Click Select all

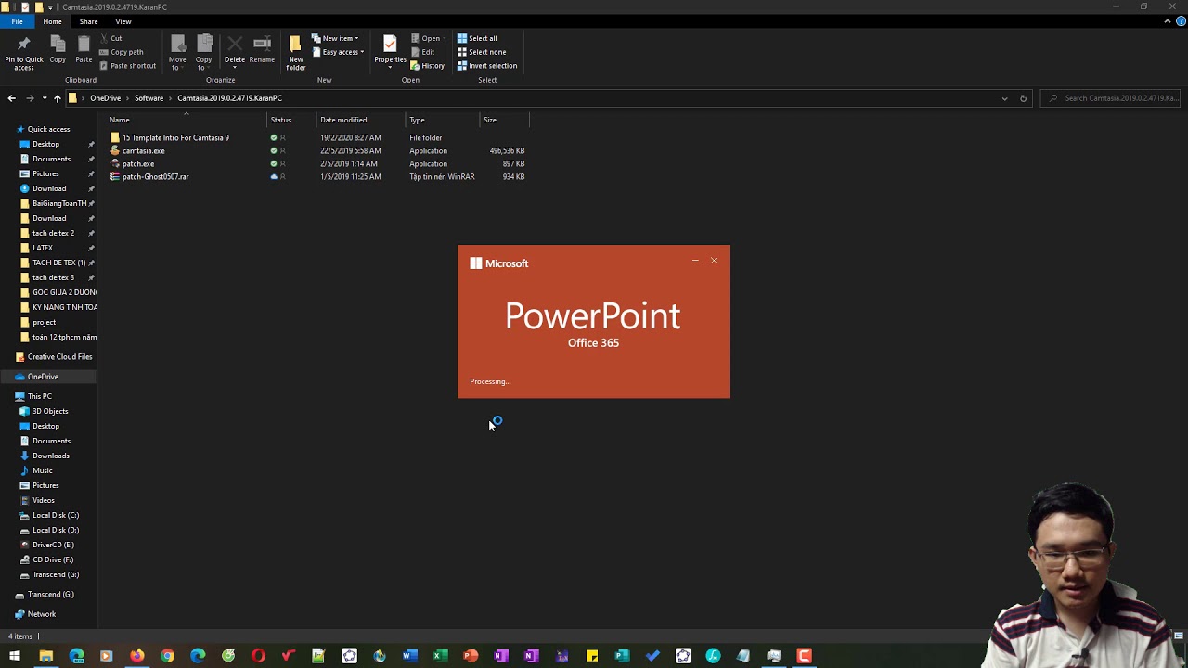(x=477, y=38)
